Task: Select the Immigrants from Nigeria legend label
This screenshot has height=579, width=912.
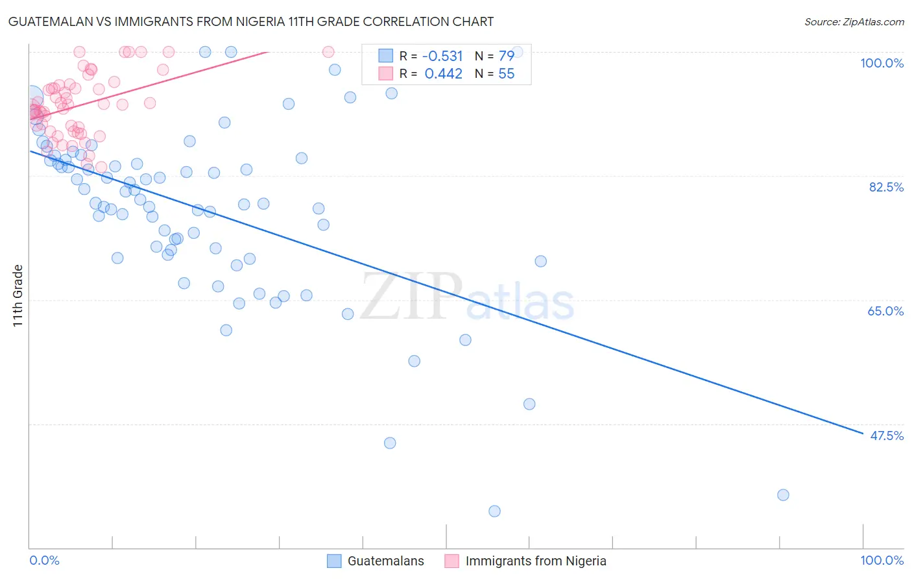Action: (x=536, y=561)
